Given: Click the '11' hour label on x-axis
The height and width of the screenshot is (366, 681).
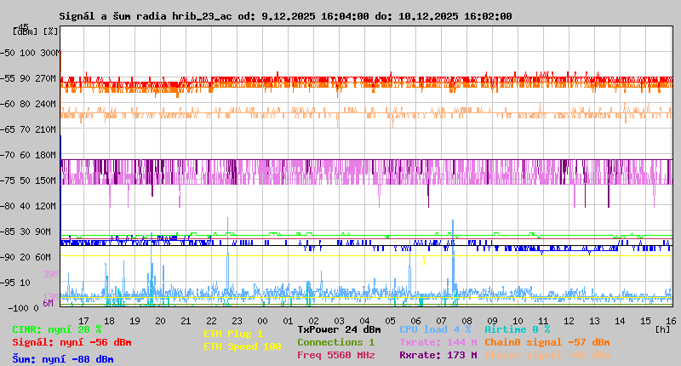Looking at the screenshot, I should pos(543,321).
